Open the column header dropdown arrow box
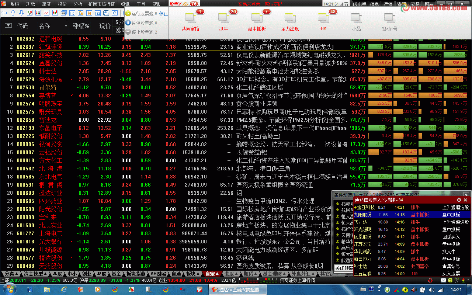Screen dimensions: 472x295 (8, 25)
